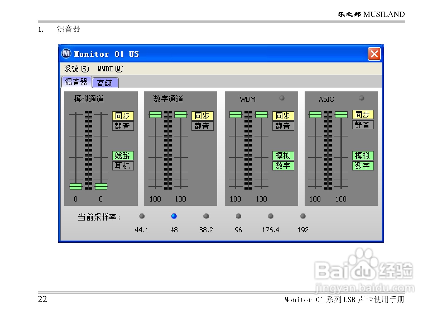Toggle 同步 in the 数字通道 panel
Image resolution: width=442 pixels, height=313 pixels.
pyautogui.click(x=202, y=116)
